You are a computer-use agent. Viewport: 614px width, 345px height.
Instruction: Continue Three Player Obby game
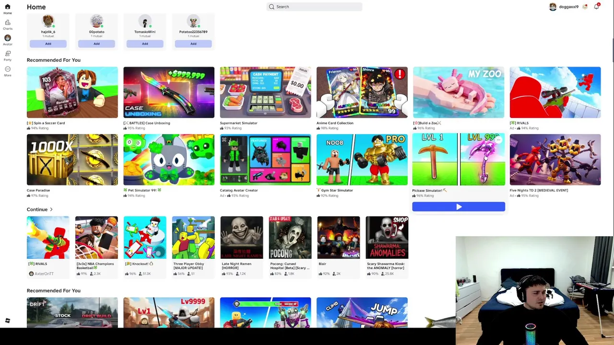click(193, 238)
